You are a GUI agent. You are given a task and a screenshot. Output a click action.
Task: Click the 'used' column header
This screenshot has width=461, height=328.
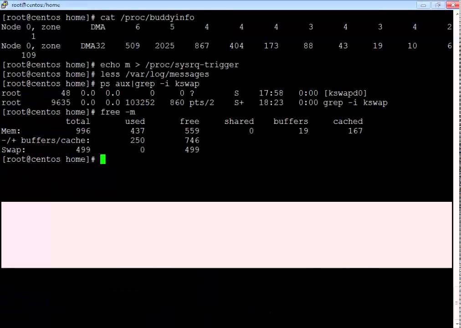(x=135, y=121)
